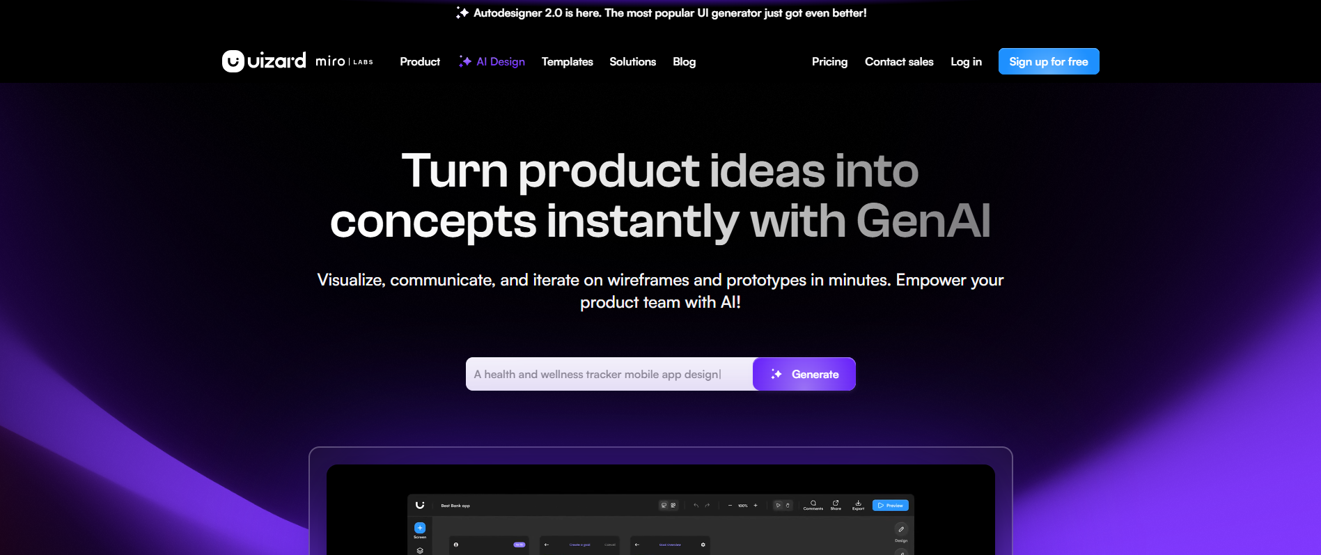
Task: Click the Design pencil icon in the editor preview
Action: [x=901, y=529]
